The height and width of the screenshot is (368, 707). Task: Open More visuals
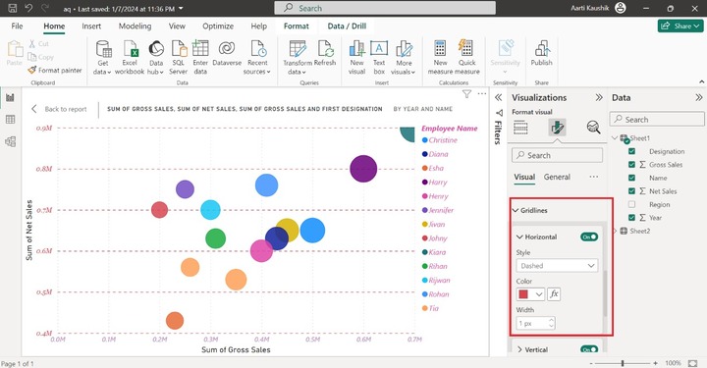click(x=404, y=57)
